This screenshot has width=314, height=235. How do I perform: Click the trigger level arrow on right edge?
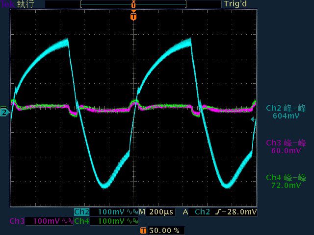click(x=253, y=119)
